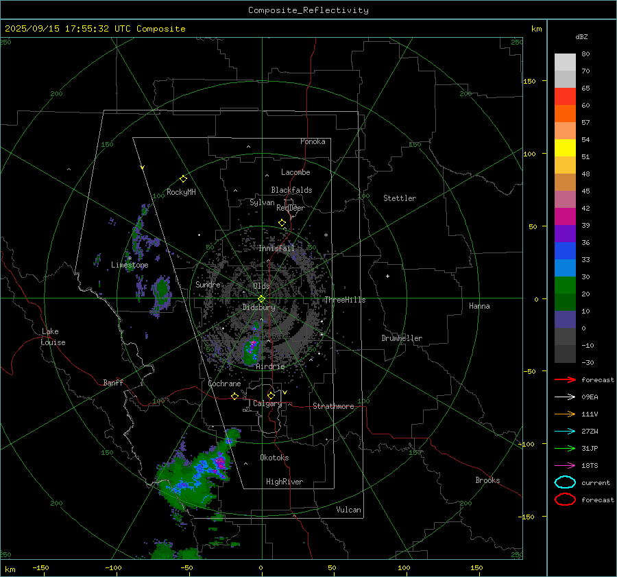Click the Vulcan town label
The width and height of the screenshot is (617, 577).
pos(348,510)
